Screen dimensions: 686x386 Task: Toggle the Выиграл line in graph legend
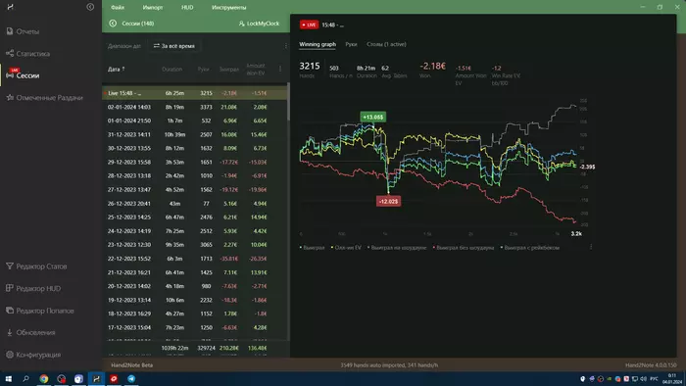[x=313, y=248]
